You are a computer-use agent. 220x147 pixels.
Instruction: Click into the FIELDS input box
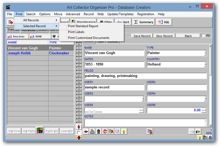point(146,76)
